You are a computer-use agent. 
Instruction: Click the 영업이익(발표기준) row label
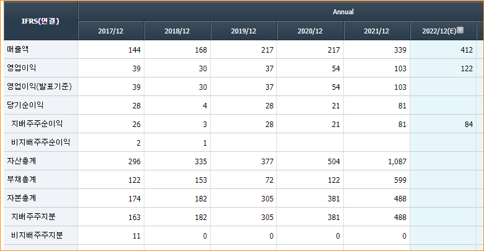[x=39, y=87]
